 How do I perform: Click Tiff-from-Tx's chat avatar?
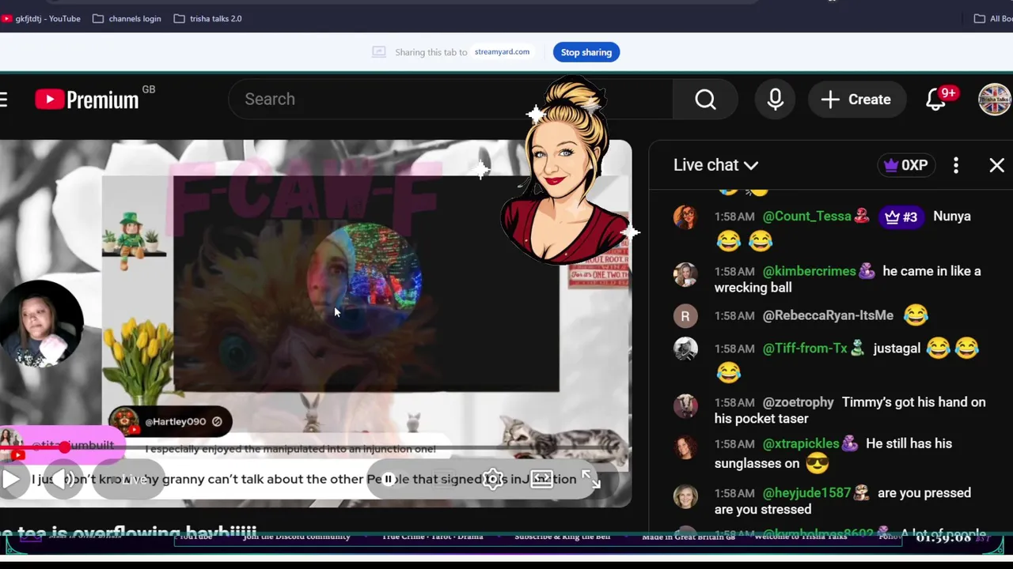[685, 349]
